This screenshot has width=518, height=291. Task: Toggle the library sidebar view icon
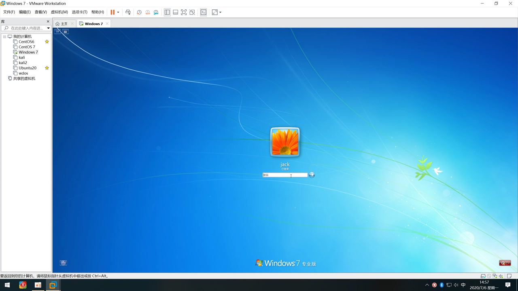[x=167, y=12]
